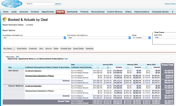176x106 pixels.
Task: Click the Search button
Action: 58,4
